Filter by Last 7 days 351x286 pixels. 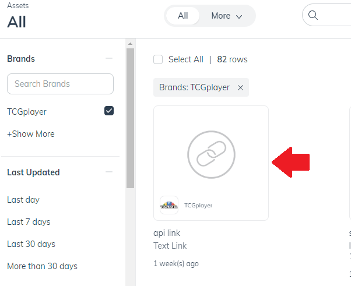pos(29,222)
